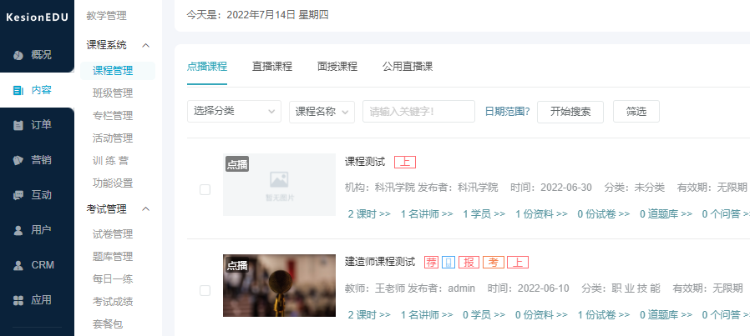Collapse the 考试管理 menu section
Image resolution: width=750 pixels, height=336 pixels.
146,208
